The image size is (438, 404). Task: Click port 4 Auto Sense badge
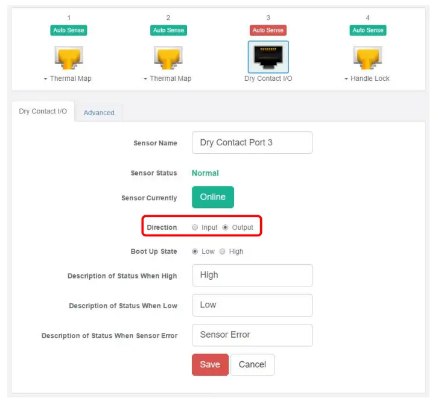[x=367, y=30]
